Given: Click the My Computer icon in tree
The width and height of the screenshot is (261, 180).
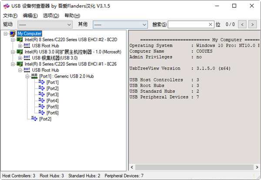Looking at the screenshot, I should 13,34.
